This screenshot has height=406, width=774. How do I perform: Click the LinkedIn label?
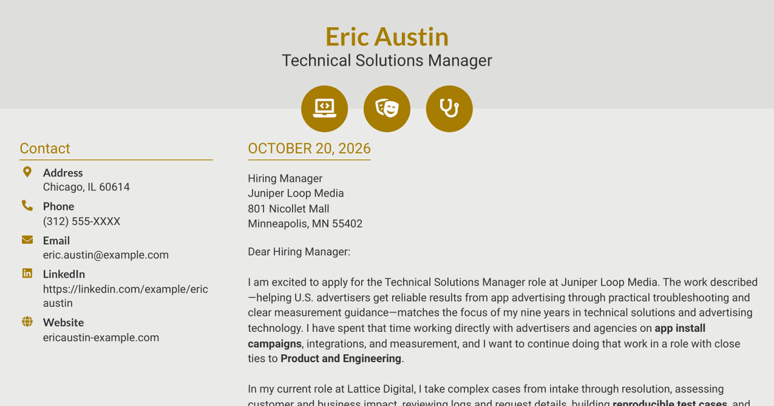pyautogui.click(x=64, y=274)
